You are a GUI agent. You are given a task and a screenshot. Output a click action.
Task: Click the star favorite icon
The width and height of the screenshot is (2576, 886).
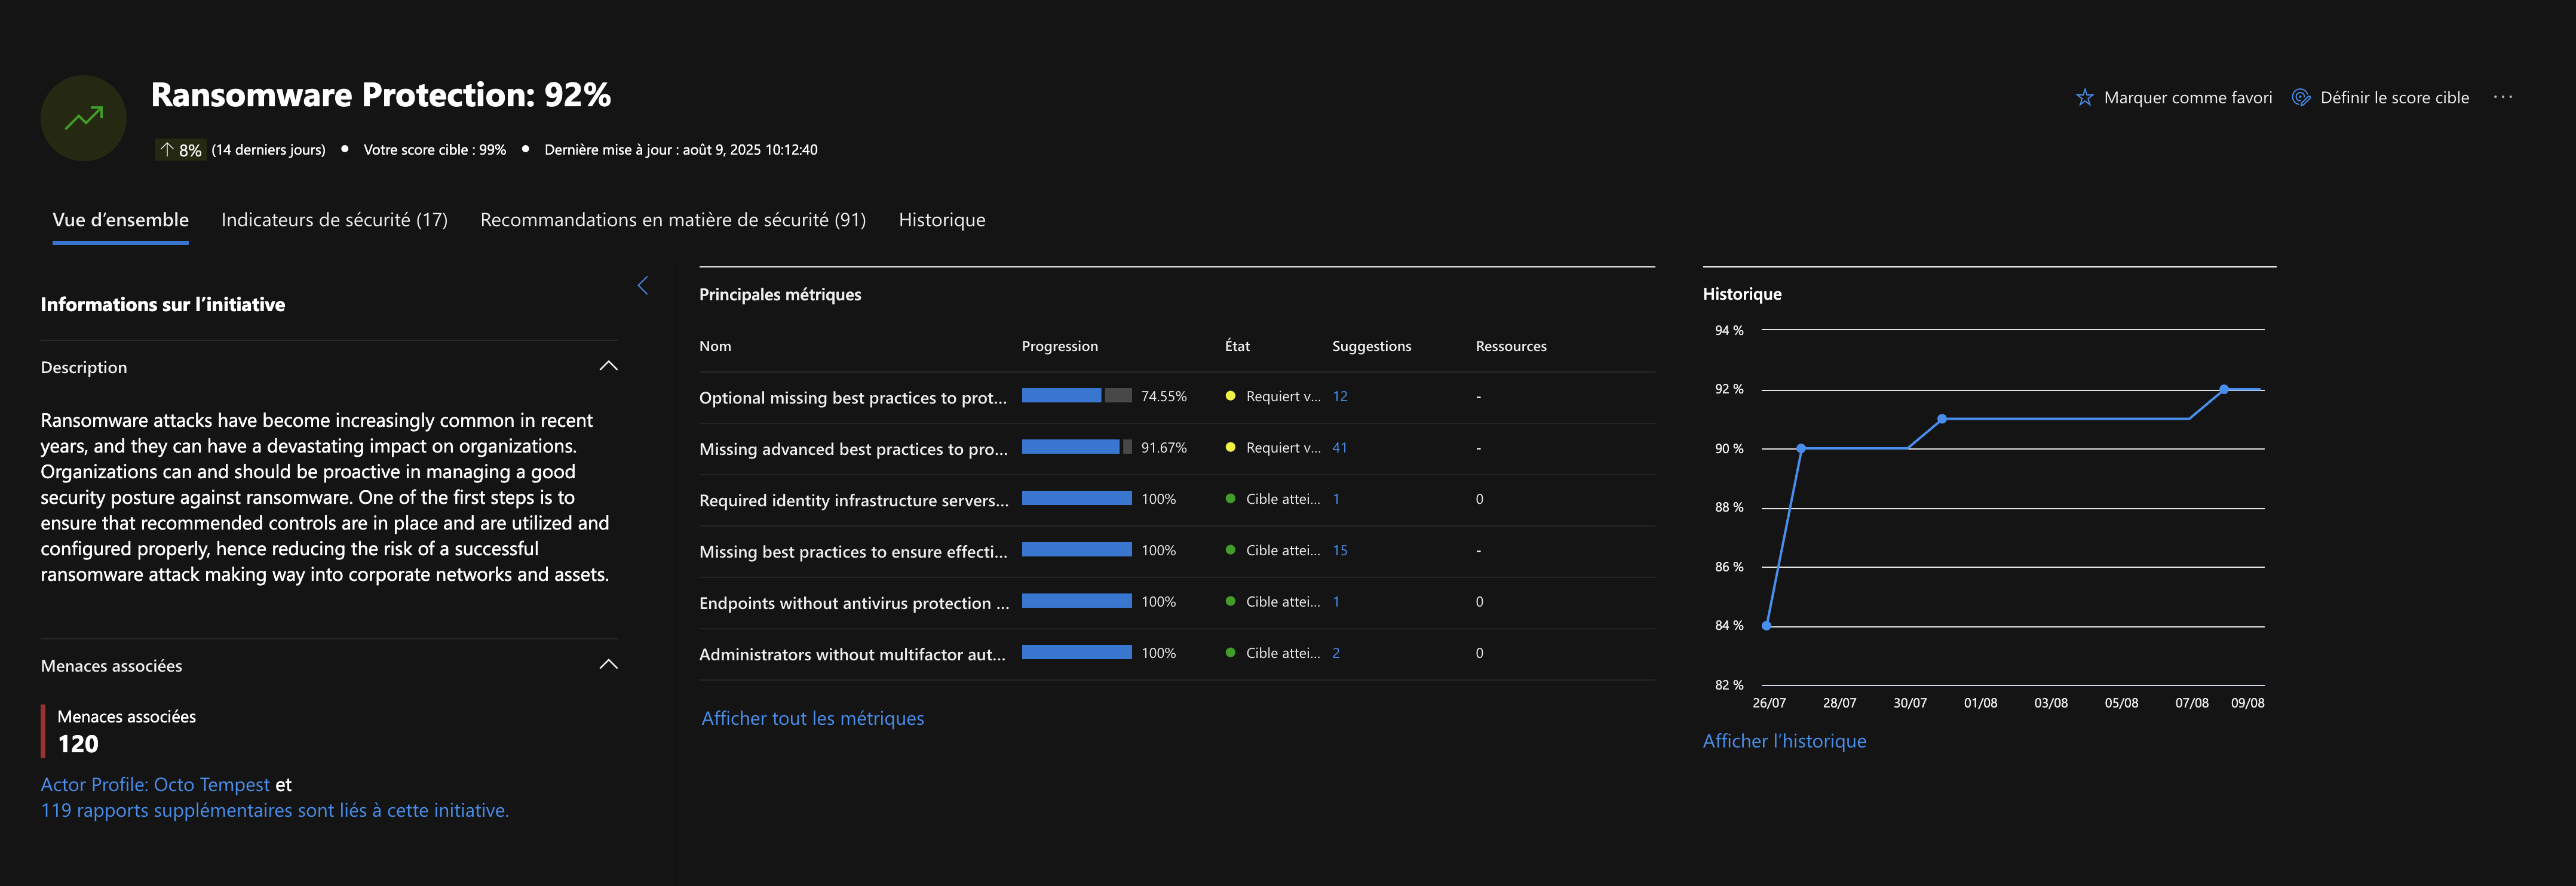point(2084,97)
